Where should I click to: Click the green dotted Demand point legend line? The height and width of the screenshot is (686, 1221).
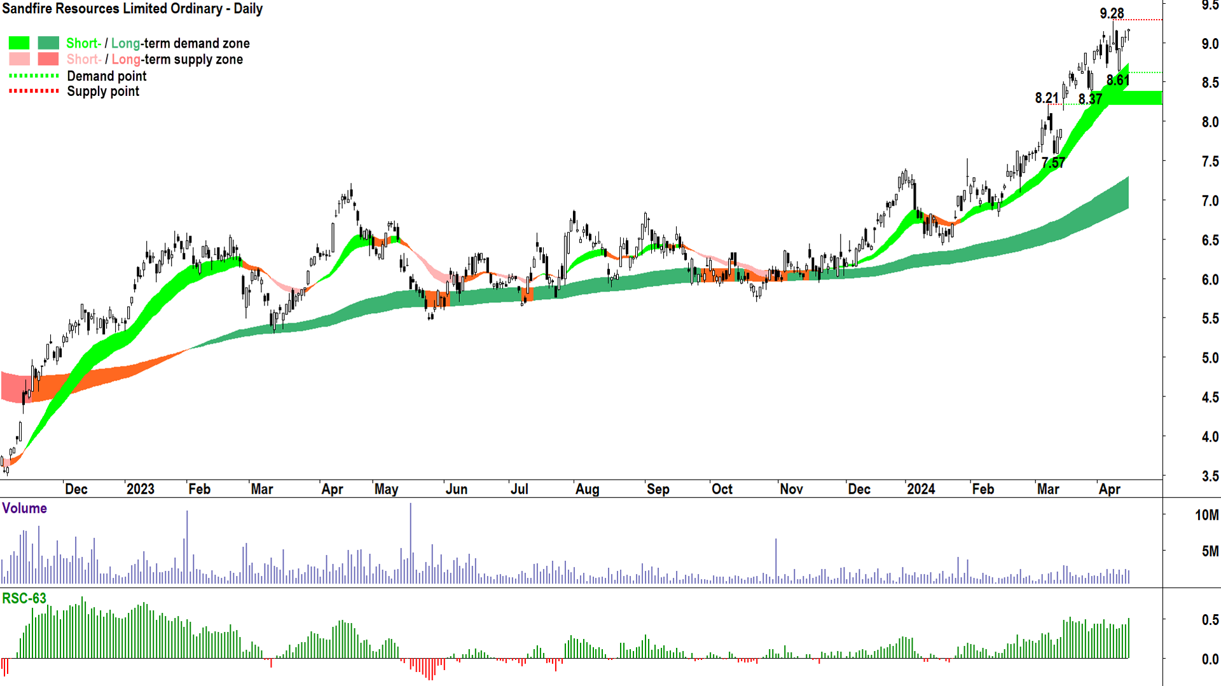[34, 76]
